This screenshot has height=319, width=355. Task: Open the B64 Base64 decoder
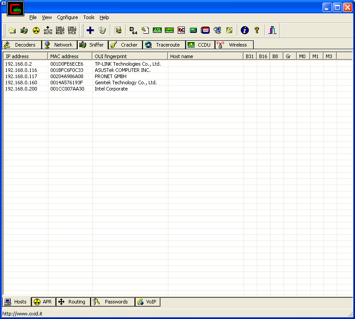[x=133, y=30]
